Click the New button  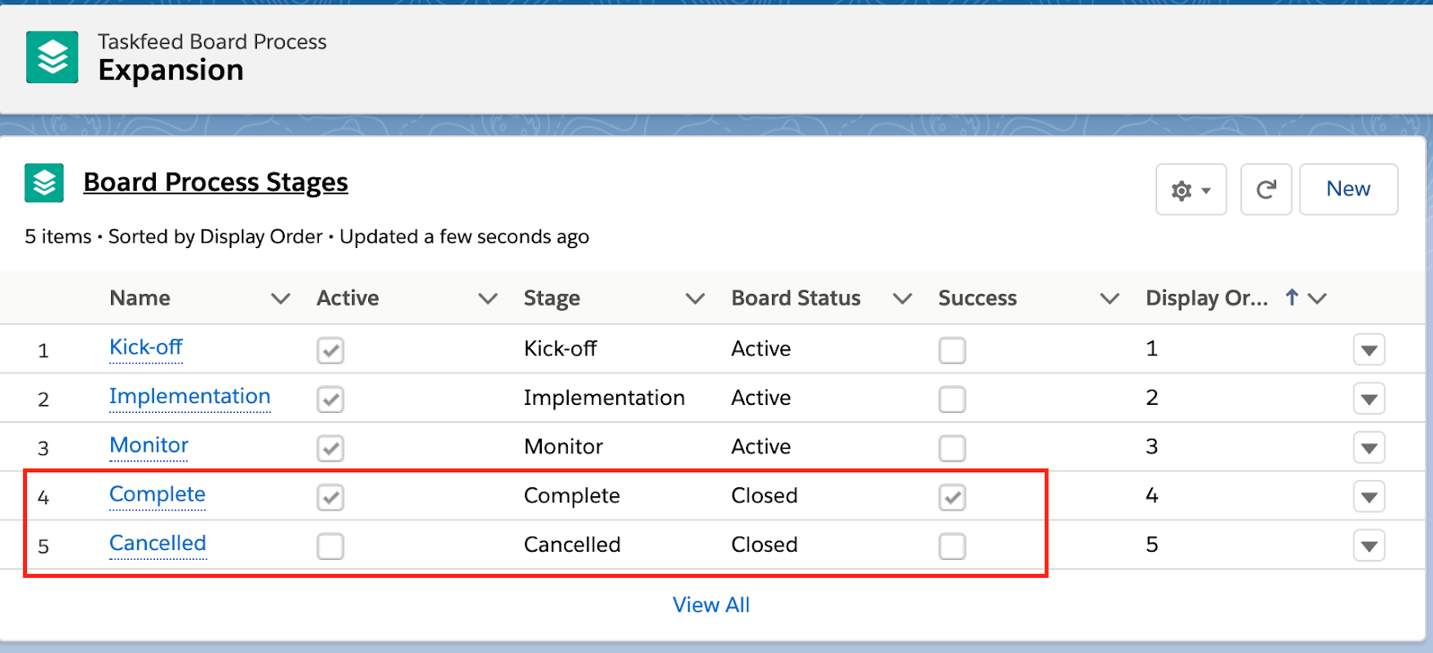click(x=1348, y=189)
